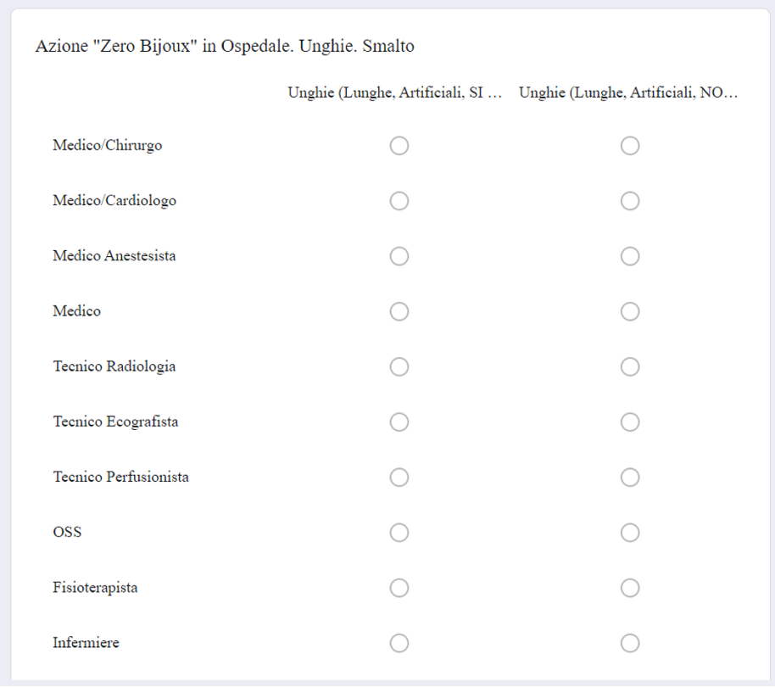The height and width of the screenshot is (687, 775).
Task: Select NO for Tecnico Radiologia
Action: pos(630,367)
